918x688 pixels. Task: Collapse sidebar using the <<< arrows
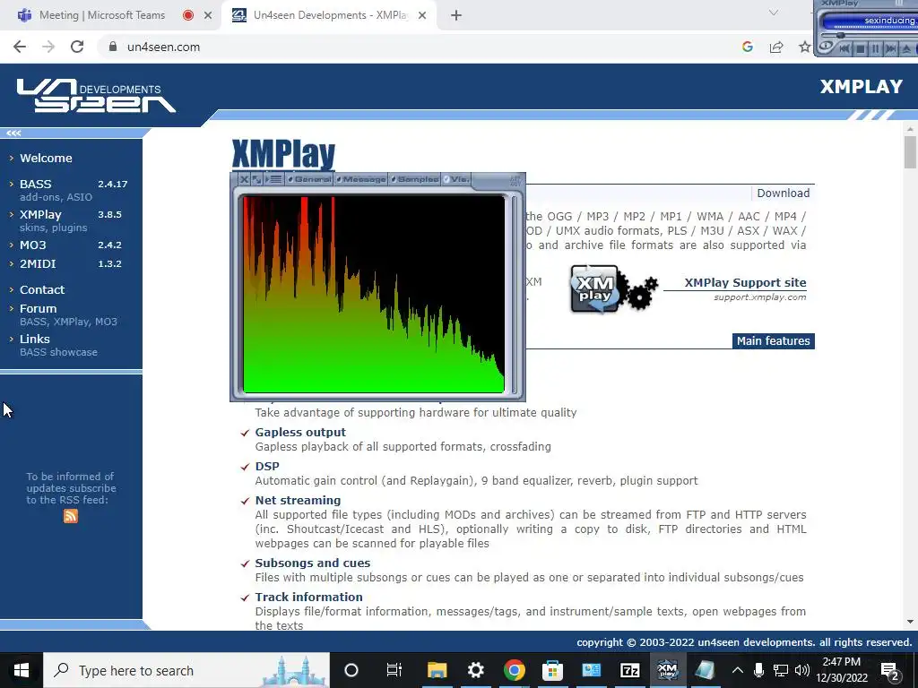pos(14,133)
